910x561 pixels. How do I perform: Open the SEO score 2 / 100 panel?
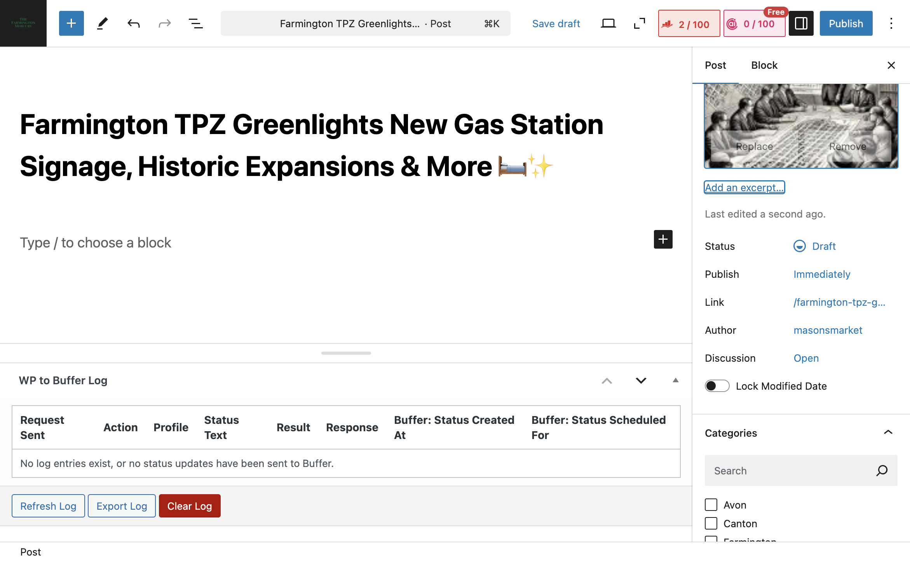click(689, 24)
